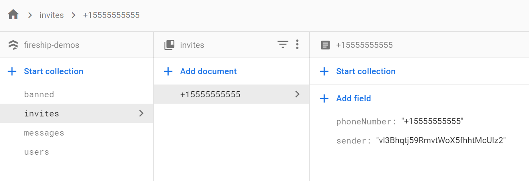This screenshot has height=181, width=529.
Task: Go to invites in the breadcrumb
Action: pyautogui.click(x=52, y=15)
